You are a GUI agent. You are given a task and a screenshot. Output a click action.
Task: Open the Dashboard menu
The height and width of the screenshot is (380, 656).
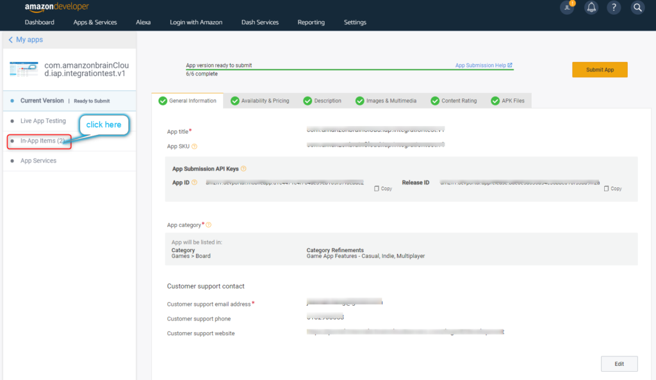(39, 22)
